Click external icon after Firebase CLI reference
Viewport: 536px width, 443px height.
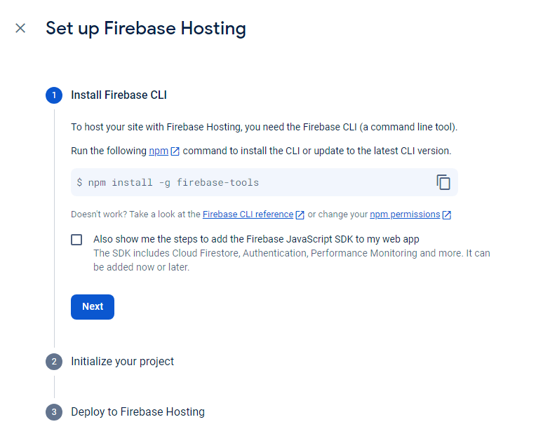300,214
